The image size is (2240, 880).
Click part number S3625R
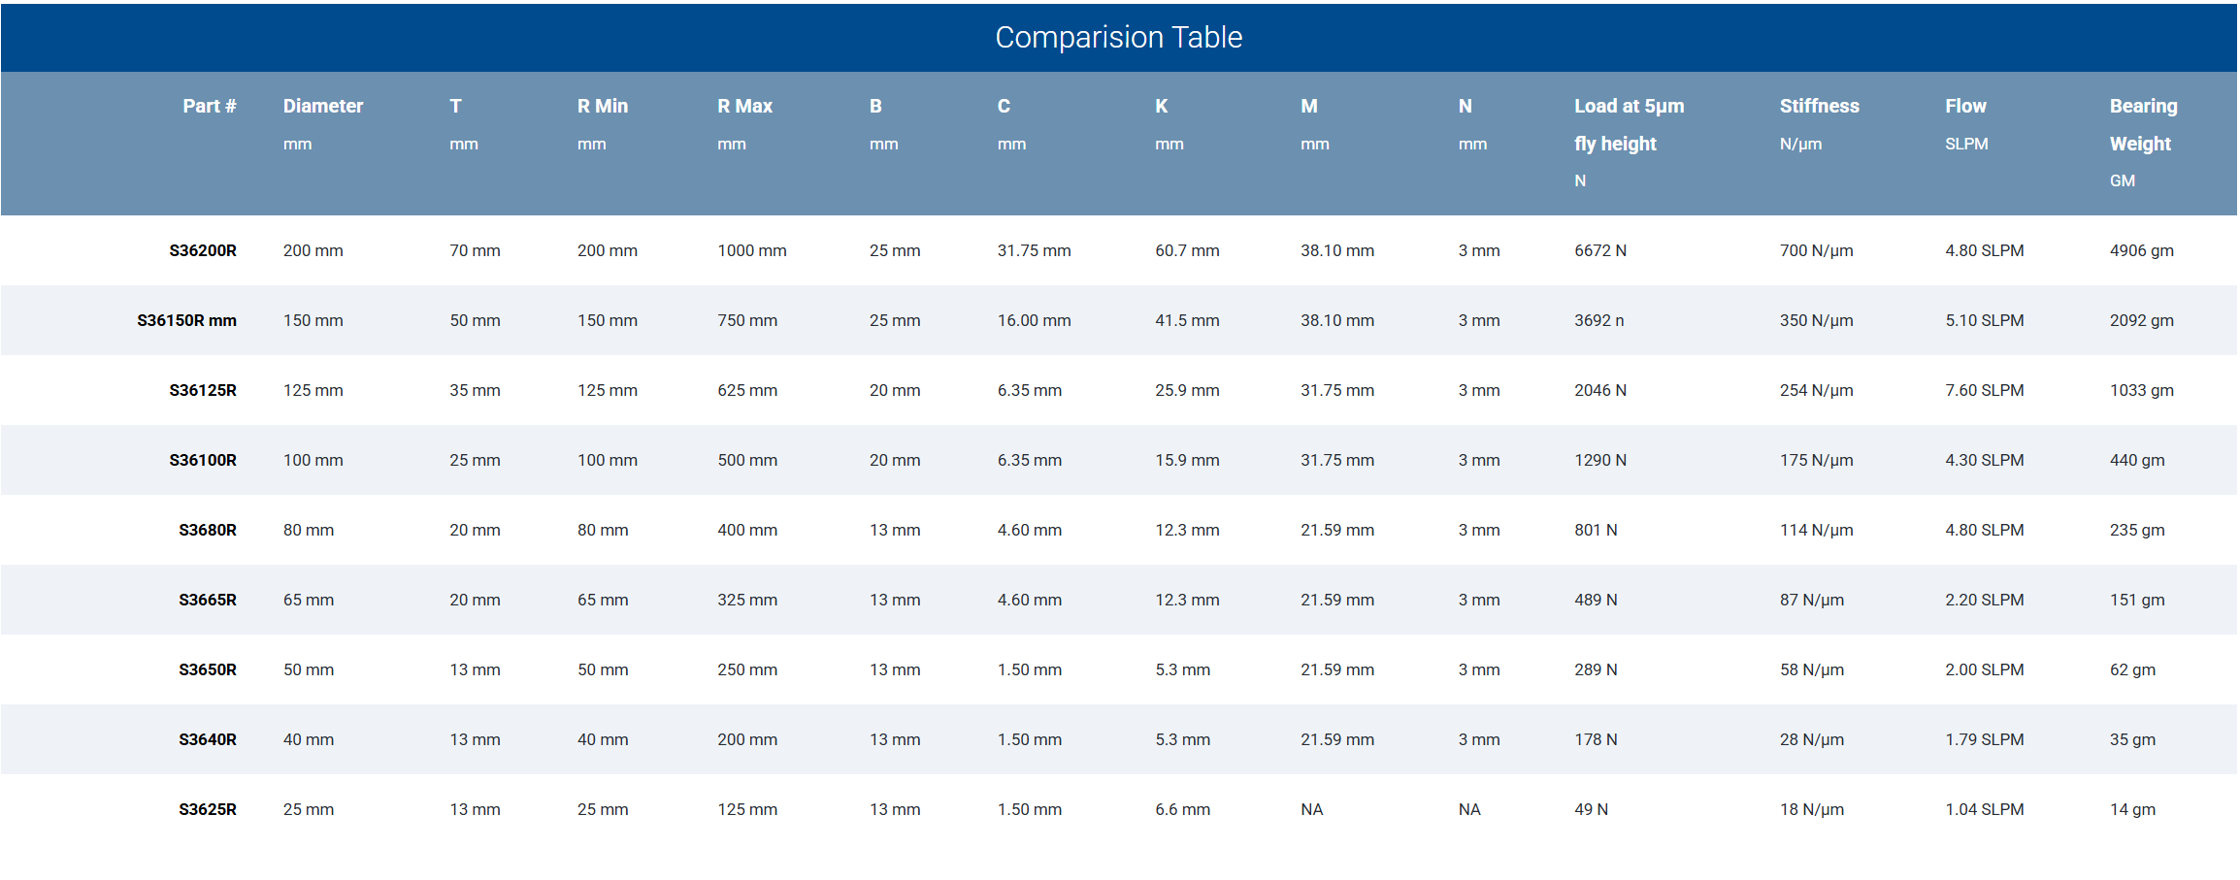point(208,809)
